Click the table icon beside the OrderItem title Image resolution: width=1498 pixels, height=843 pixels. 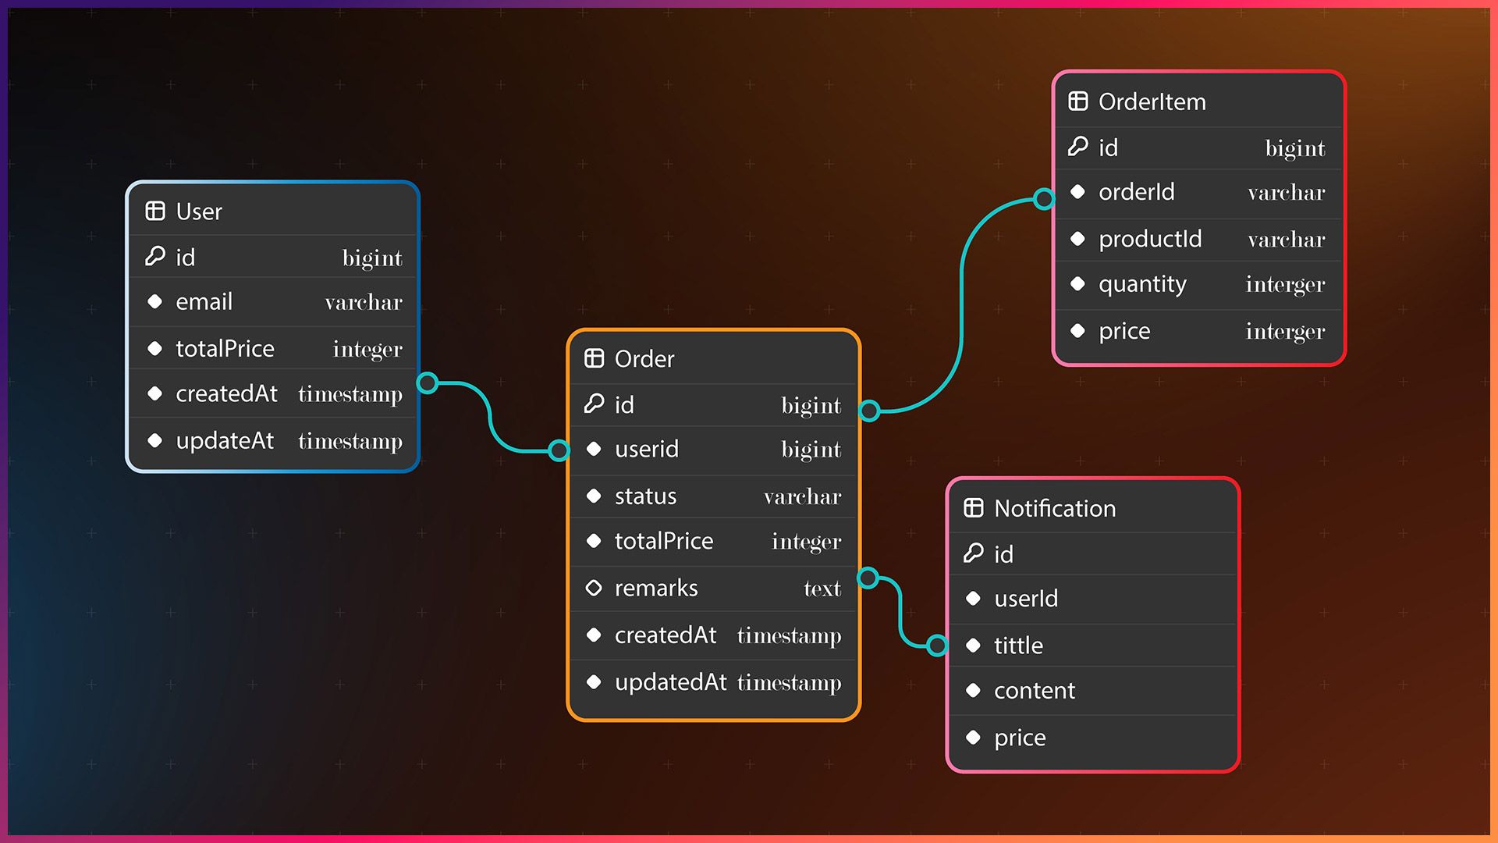pyautogui.click(x=1077, y=101)
